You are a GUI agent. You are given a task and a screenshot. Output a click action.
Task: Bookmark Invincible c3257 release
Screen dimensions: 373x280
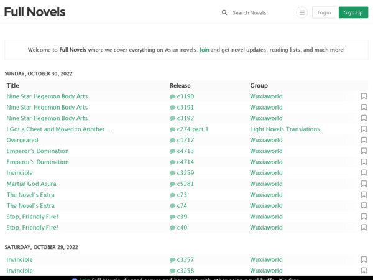point(364,259)
